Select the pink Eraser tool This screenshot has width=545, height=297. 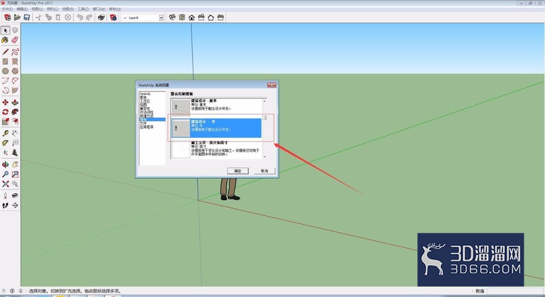[15, 40]
